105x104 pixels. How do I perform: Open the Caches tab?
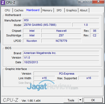(19, 10)
